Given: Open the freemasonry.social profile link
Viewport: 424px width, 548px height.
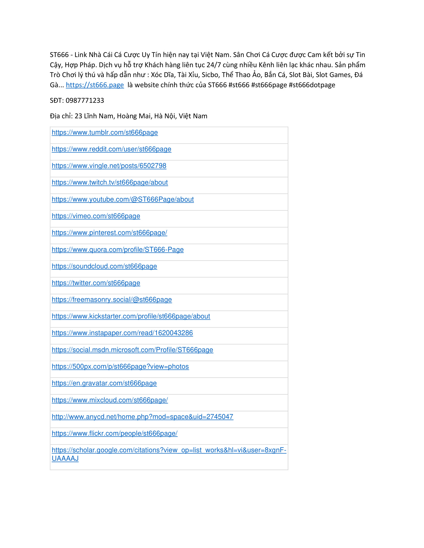Looking at the screenshot, I should pyautogui.click(x=112, y=300).
